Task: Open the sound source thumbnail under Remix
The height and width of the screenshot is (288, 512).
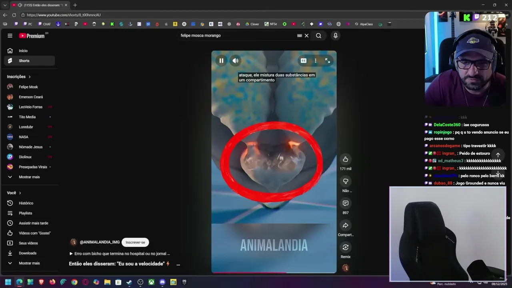Action: click(346, 268)
